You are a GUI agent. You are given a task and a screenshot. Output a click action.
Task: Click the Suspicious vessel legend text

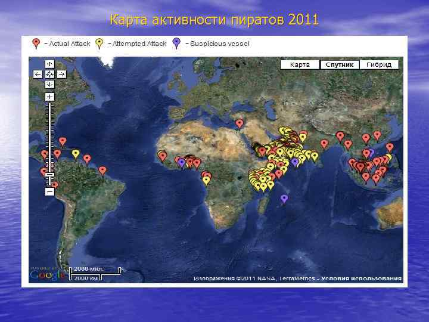(x=220, y=44)
